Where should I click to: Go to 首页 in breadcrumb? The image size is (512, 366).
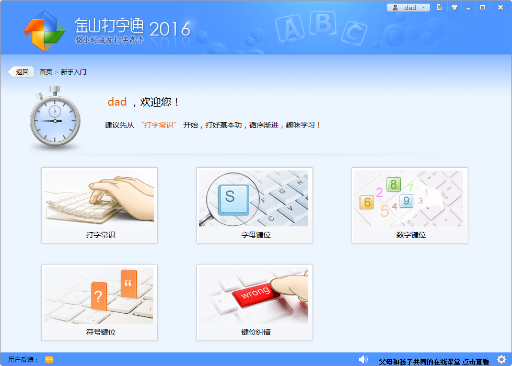pyautogui.click(x=46, y=72)
